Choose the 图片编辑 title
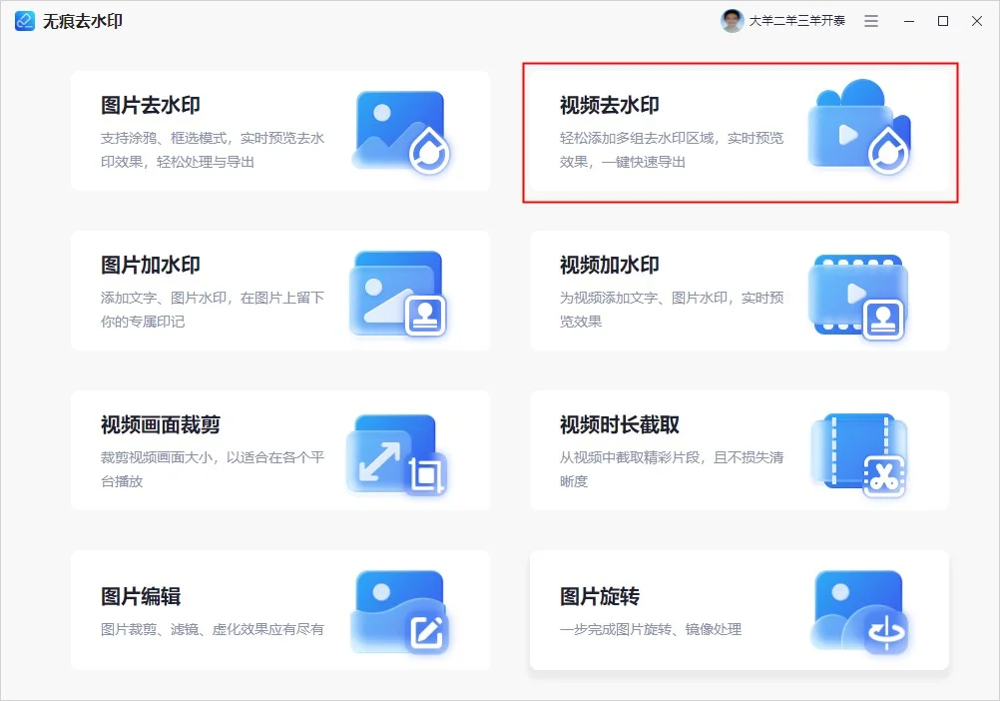Viewport: 1000px width, 701px height. 141,596
